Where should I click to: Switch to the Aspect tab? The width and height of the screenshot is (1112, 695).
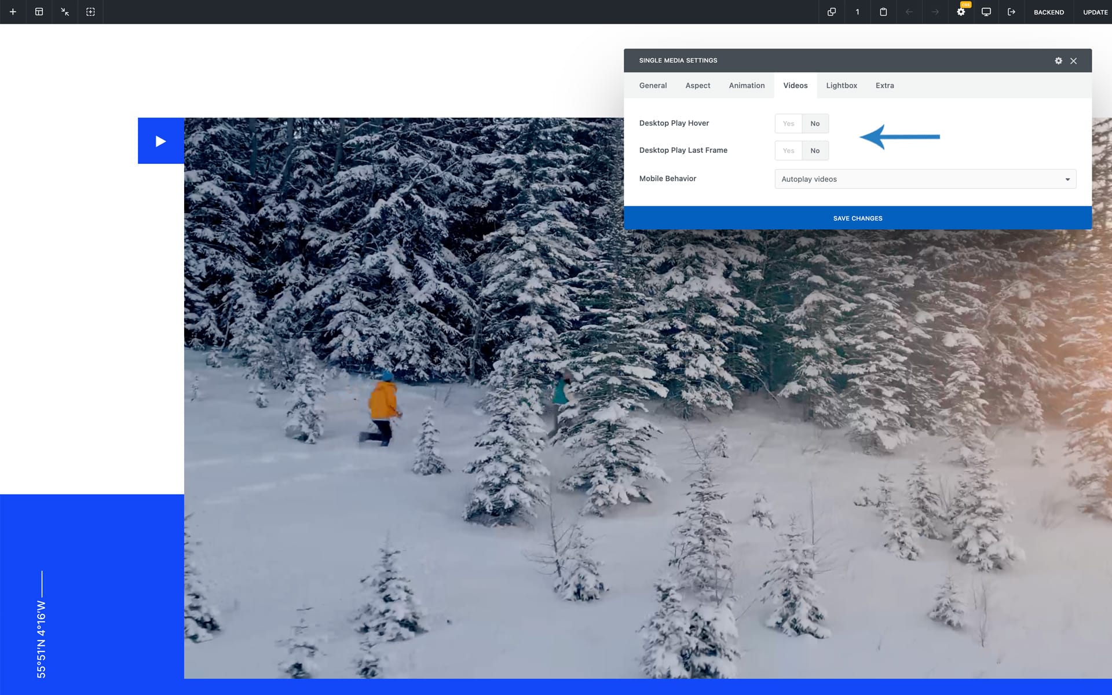697,85
